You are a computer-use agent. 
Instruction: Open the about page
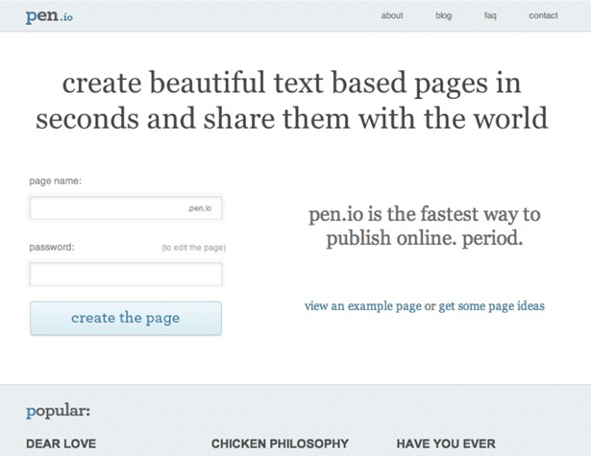pos(392,15)
